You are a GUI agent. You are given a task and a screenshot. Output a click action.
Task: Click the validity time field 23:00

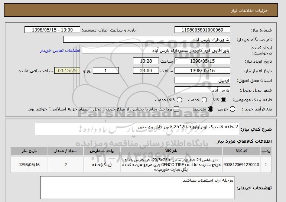146,71
